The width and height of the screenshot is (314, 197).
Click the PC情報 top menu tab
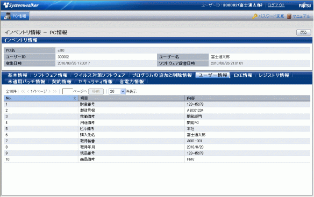[15, 16]
